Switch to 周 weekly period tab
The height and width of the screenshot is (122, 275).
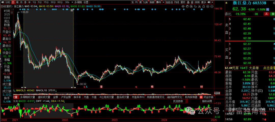17,2
